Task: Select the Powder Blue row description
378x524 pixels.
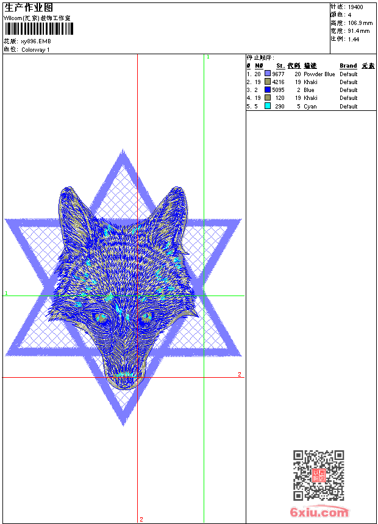Action: pyautogui.click(x=319, y=74)
